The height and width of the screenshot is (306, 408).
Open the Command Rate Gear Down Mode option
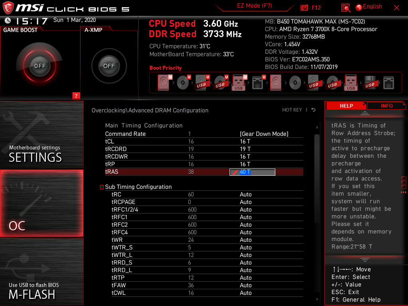coord(264,134)
